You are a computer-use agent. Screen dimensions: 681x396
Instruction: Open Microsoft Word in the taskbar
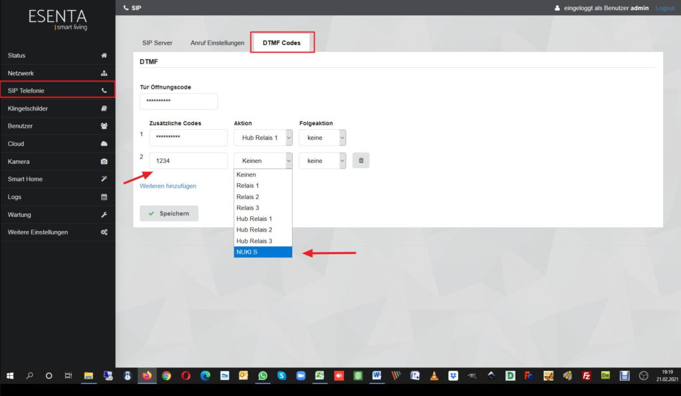pos(376,375)
